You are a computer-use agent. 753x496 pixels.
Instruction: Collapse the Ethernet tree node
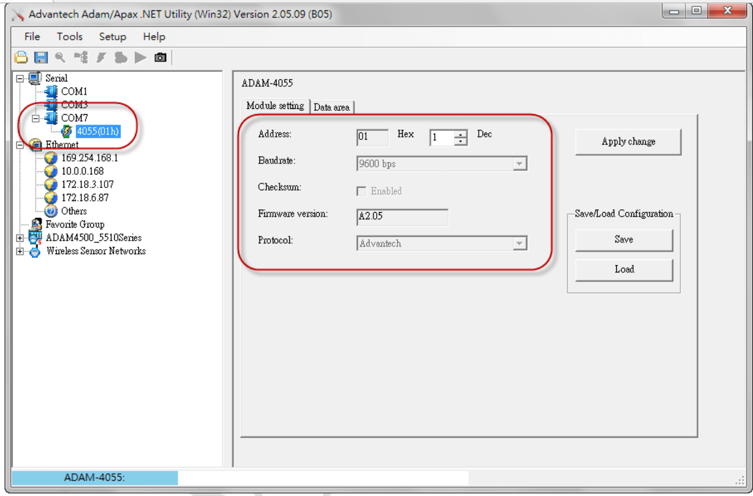(19, 145)
